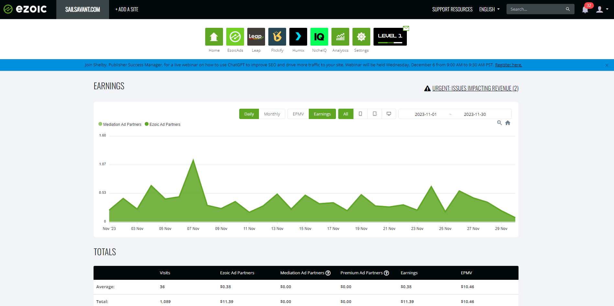Toggle Mediation Ad Partners legend series
The height and width of the screenshot is (306, 614).
pos(120,124)
